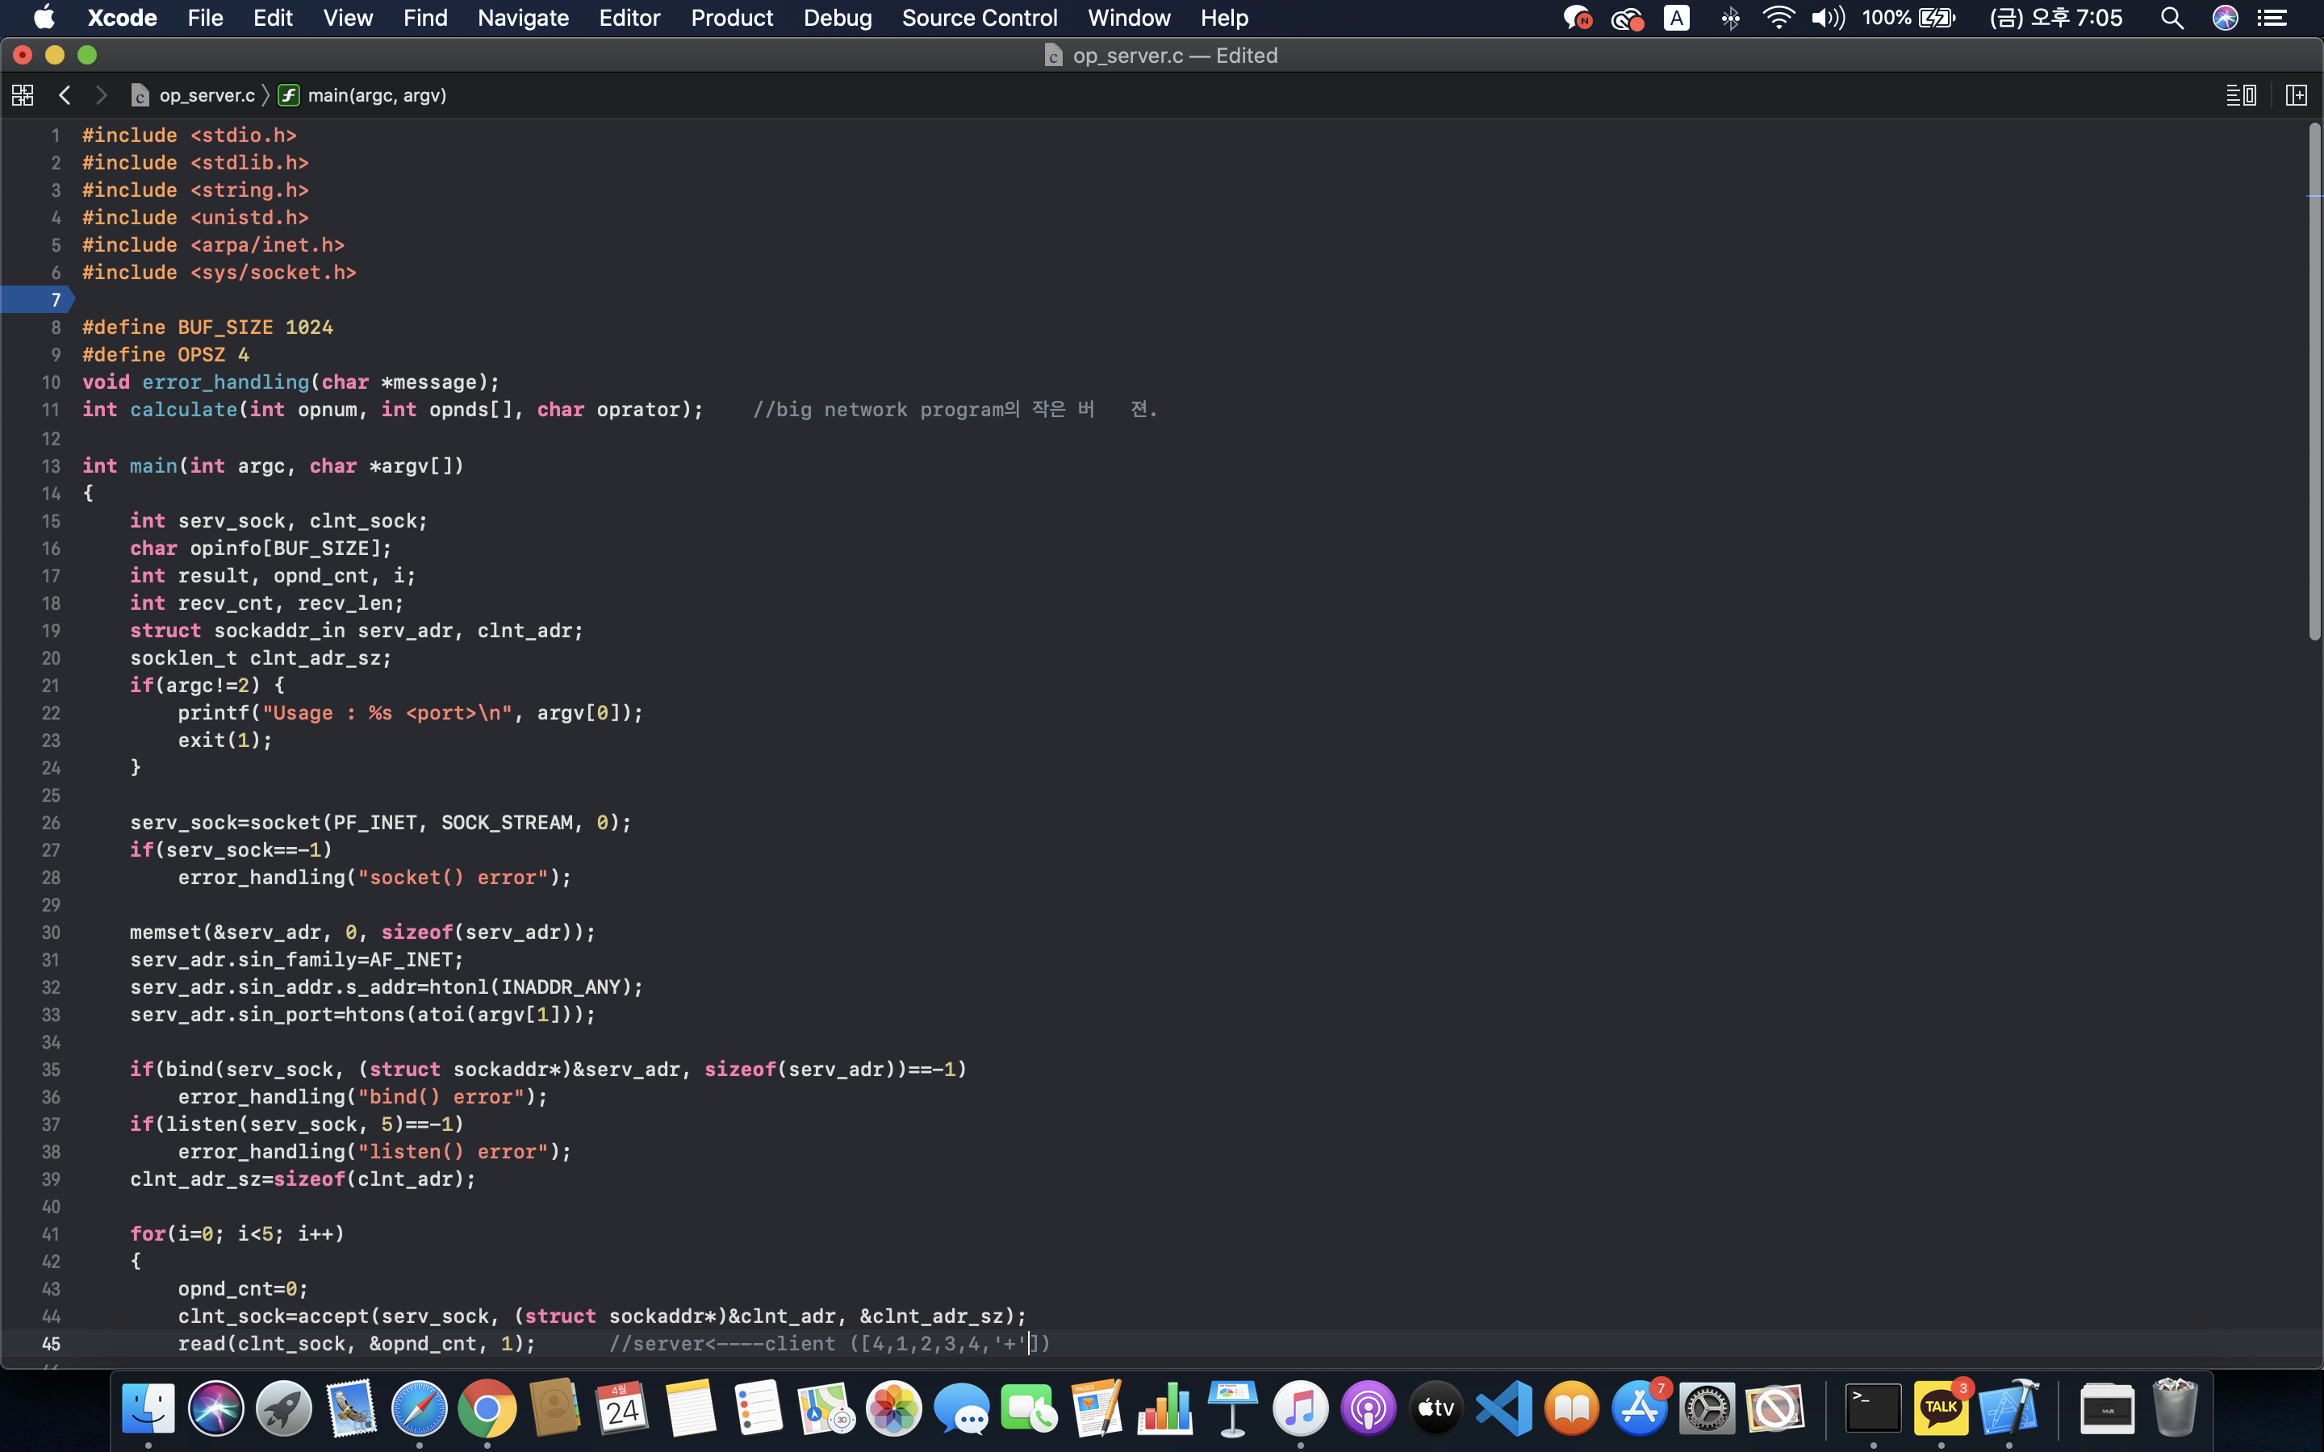Toggle the Wi-Fi status menu
2324x1452 pixels.
pyautogui.click(x=1778, y=19)
